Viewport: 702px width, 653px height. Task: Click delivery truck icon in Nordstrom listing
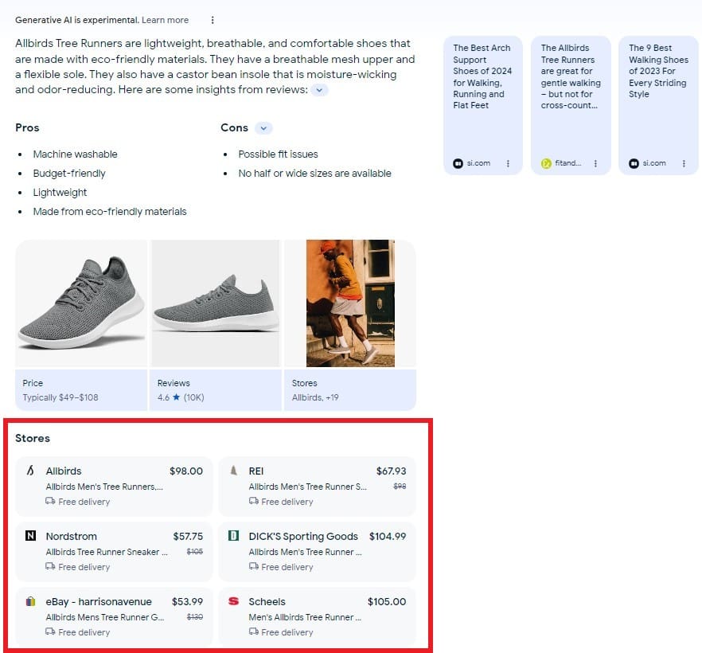point(50,566)
